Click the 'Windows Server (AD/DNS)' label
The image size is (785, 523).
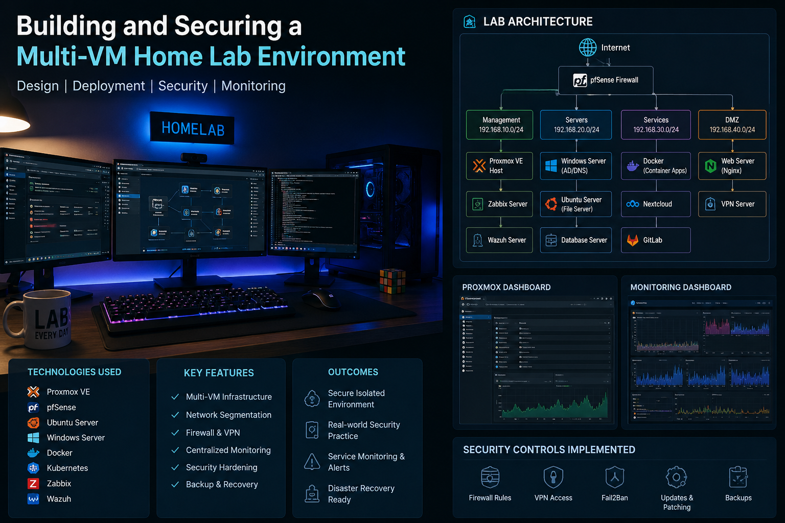click(x=584, y=166)
